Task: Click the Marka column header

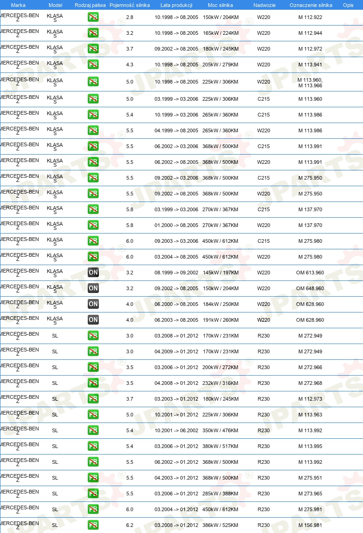Action: click(x=19, y=5)
